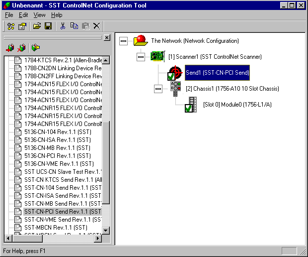Select [1] Scanner1 SST ControlNet Scanner
Image resolution: width=308 pixels, height=257 pixels.
[215, 57]
